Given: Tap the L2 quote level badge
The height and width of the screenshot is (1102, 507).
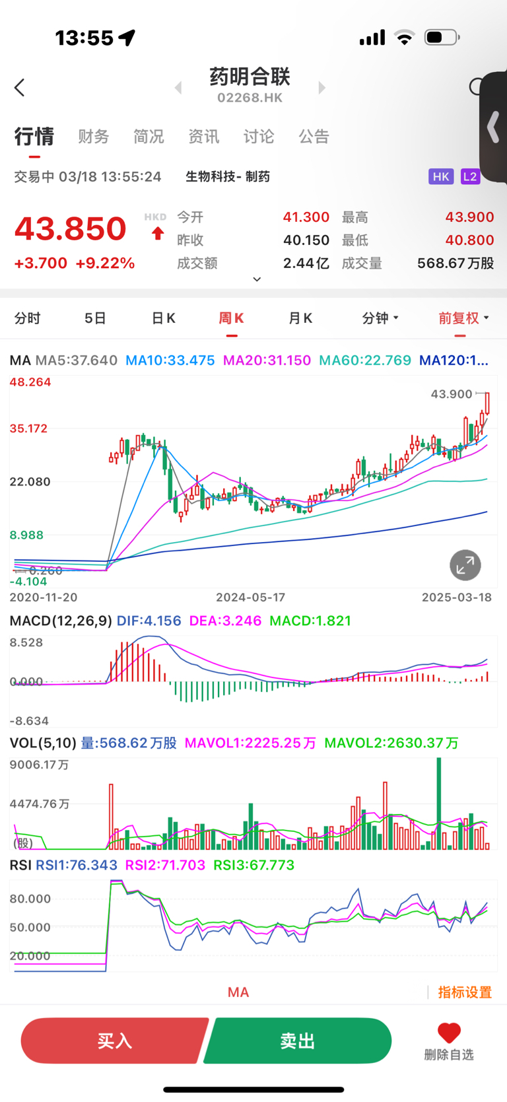Looking at the screenshot, I should 470,176.
